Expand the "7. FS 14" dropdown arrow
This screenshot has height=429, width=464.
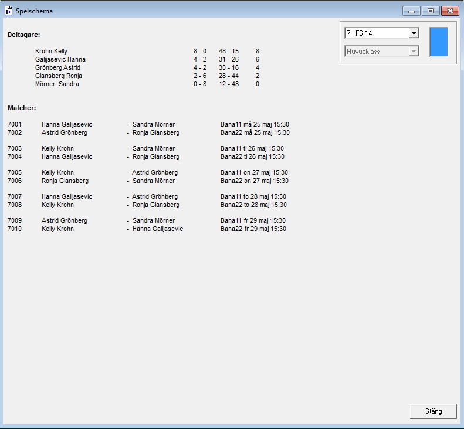click(x=414, y=33)
